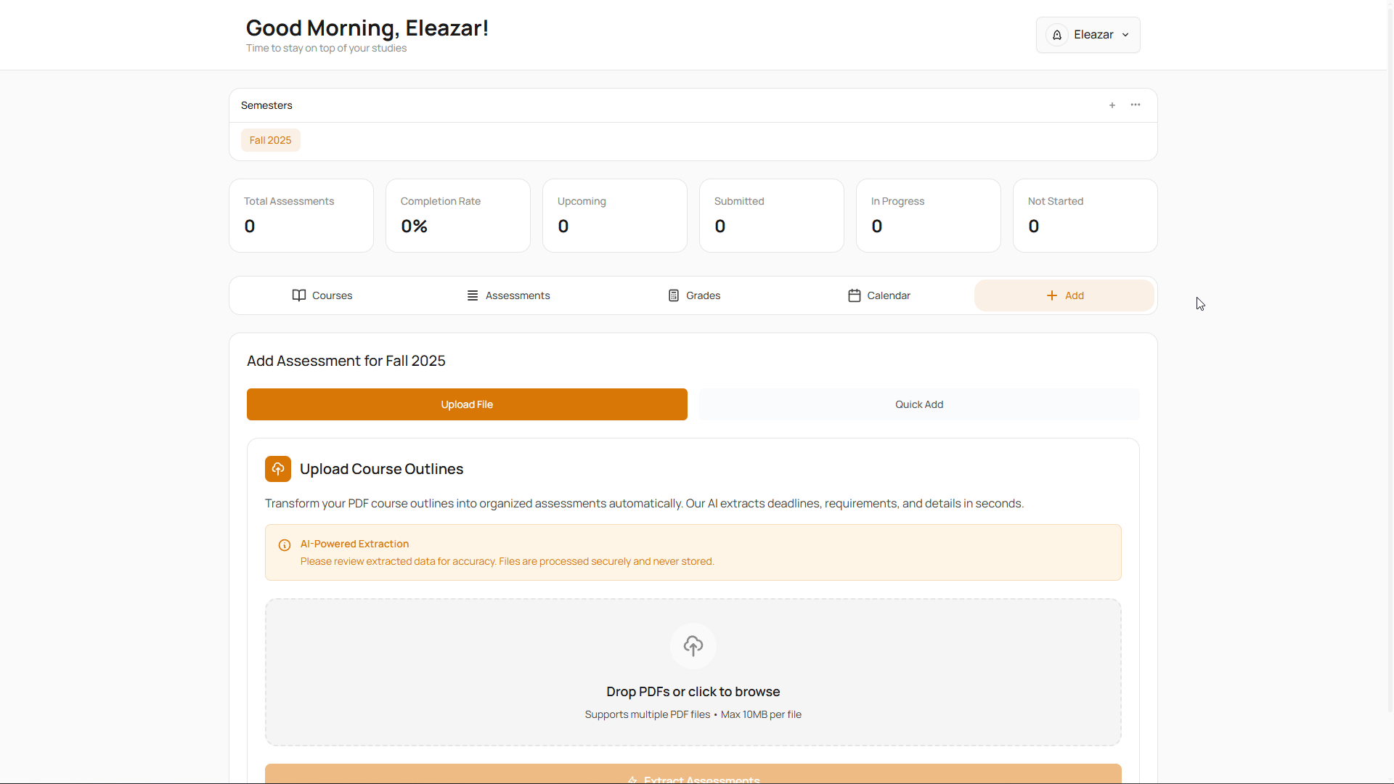Click the Total Assessments stat card
Image resolution: width=1394 pixels, height=784 pixels.
pos(301,216)
